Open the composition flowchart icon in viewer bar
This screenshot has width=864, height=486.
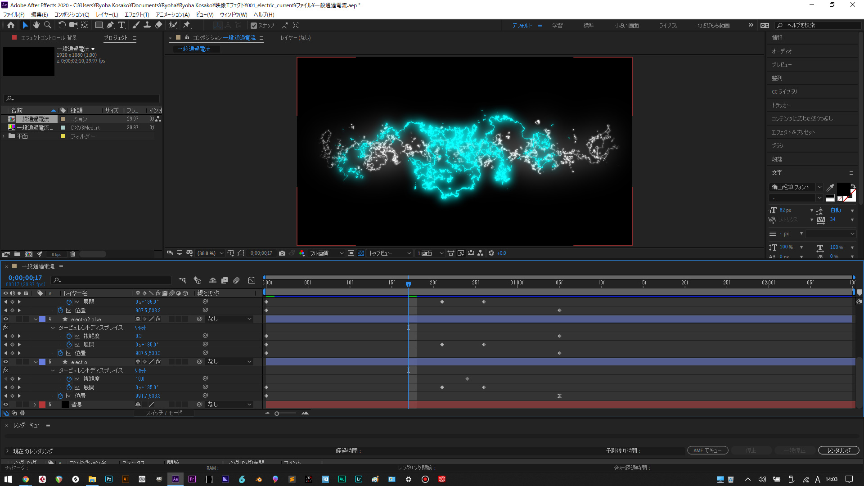point(481,253)
